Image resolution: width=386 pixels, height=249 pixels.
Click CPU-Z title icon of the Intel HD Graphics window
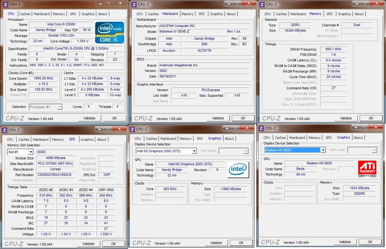[132, 129]
